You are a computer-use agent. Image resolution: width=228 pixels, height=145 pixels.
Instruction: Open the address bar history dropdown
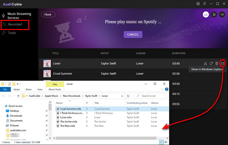point(122,96)
